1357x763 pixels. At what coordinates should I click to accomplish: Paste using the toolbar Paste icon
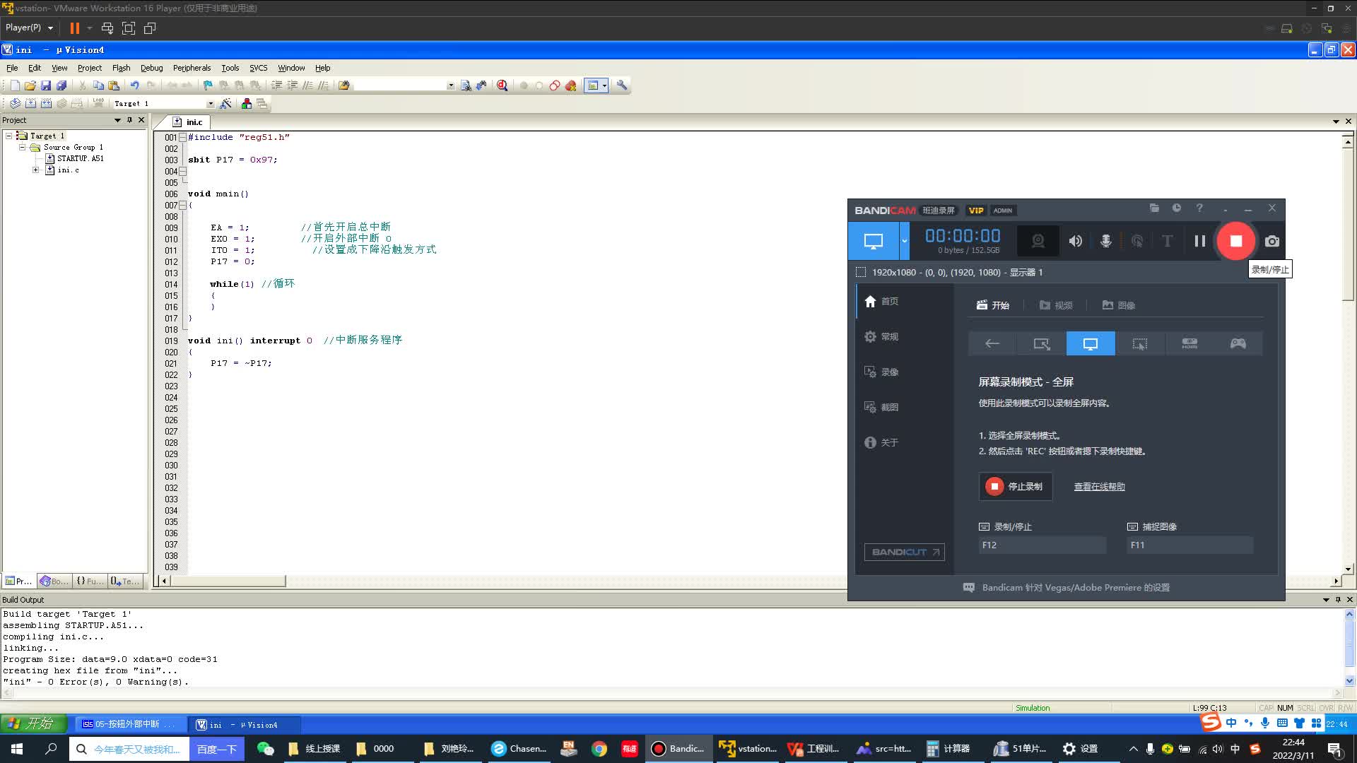click(x=114, y=85)
